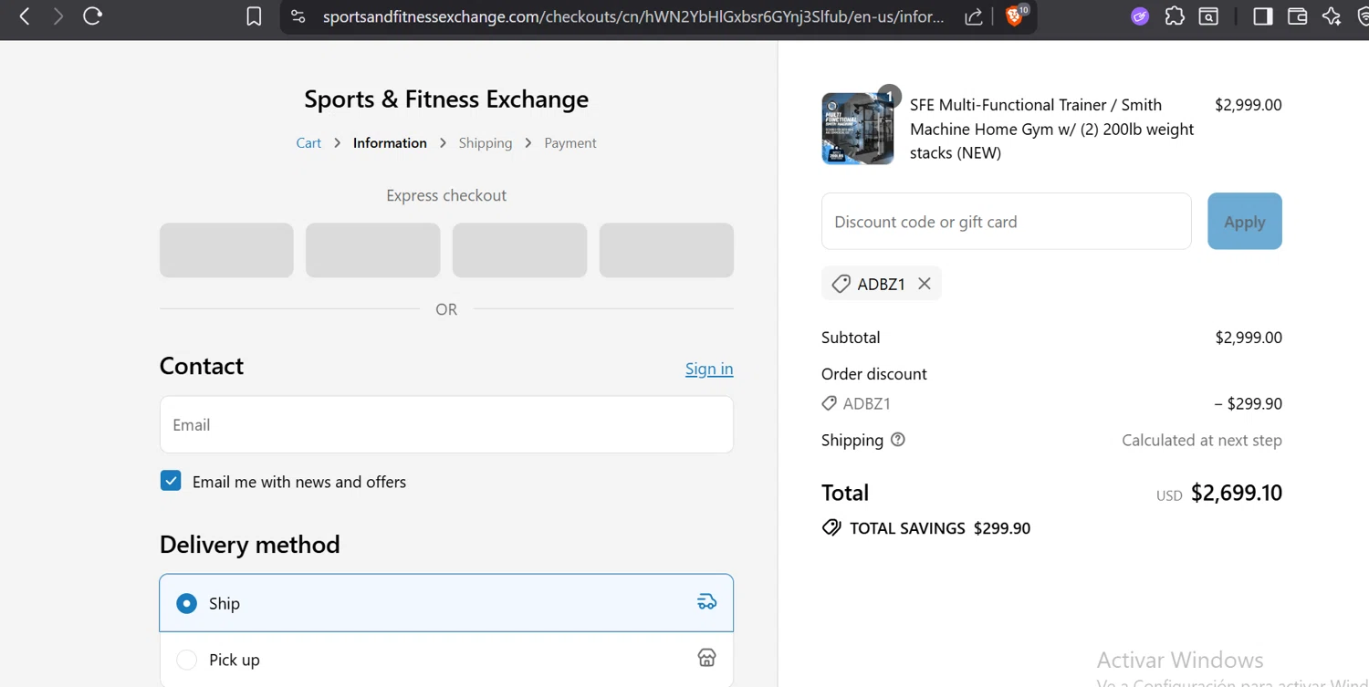Click the first express checkout button
Screen dimensions: 1369x687
[226, 250]
